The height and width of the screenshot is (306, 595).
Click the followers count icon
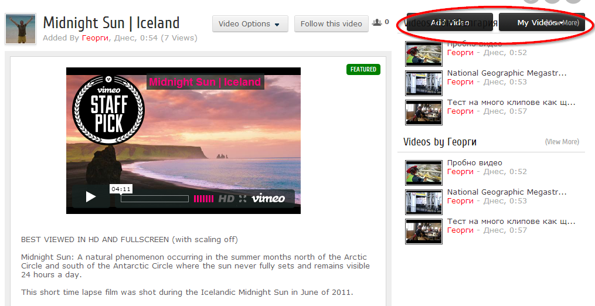[x=376, y=22]
